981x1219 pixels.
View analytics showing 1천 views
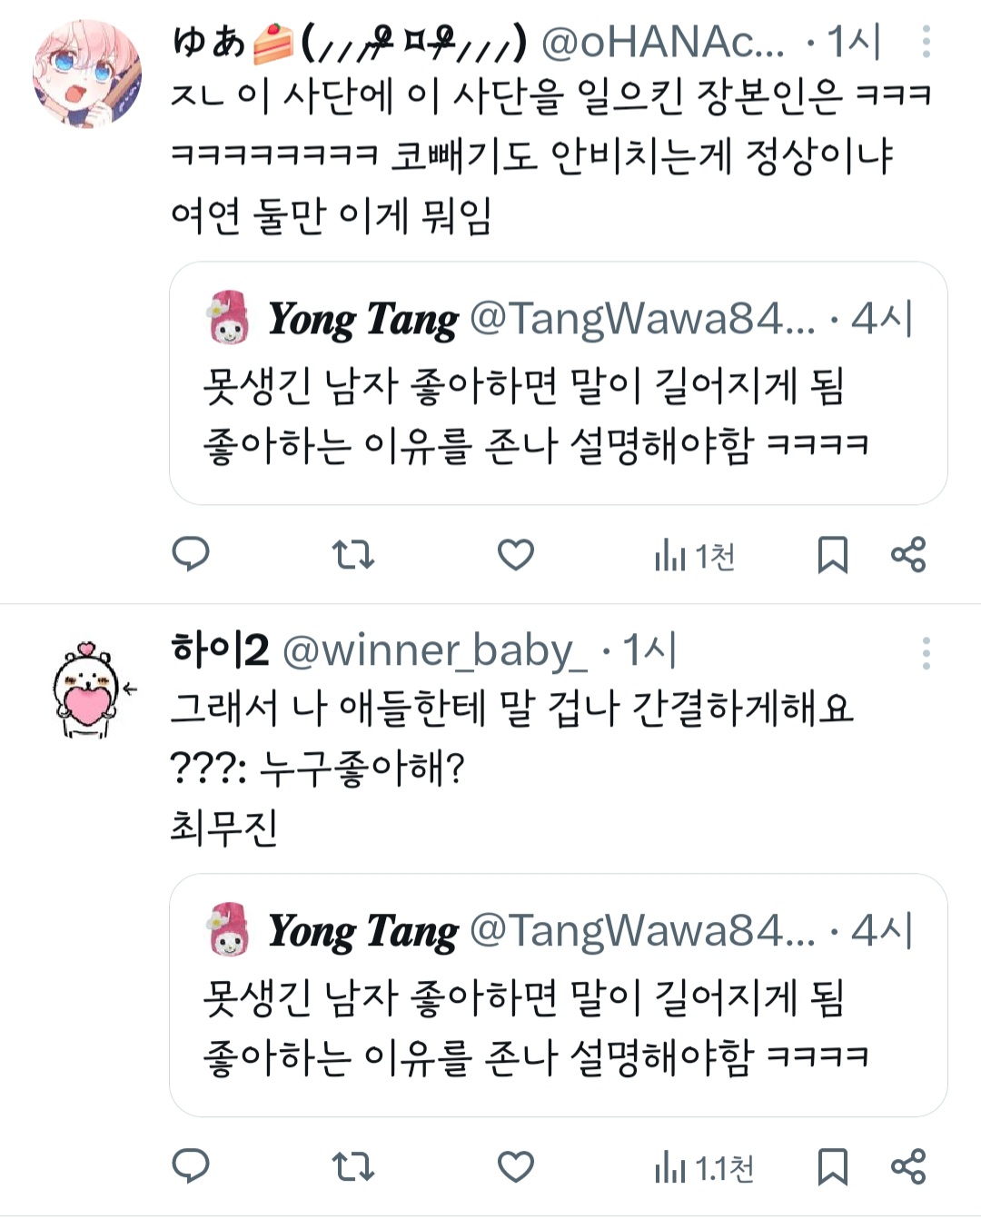tap(694, 556)
